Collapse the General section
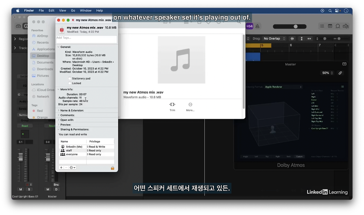The width and height of the screenshot is (364, 215). tap(59, 47)
